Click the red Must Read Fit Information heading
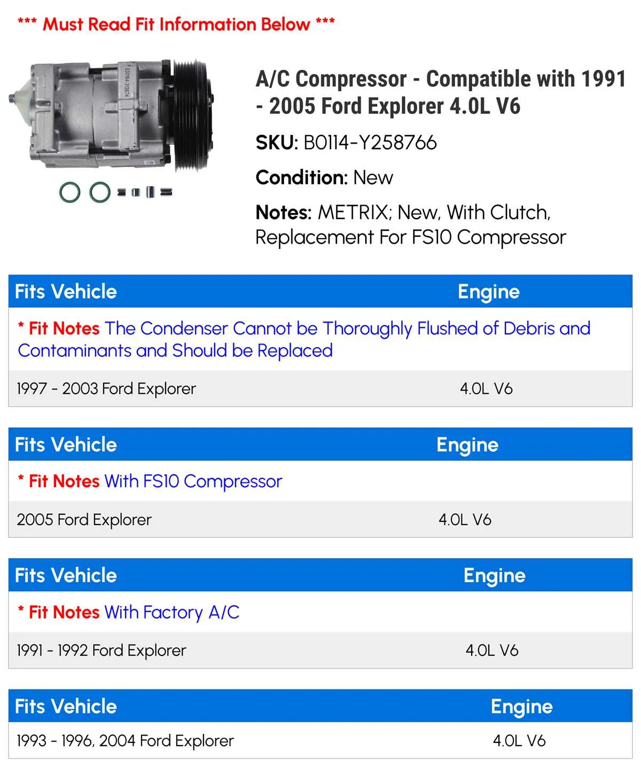641x767 pixels. pos(176,24)
